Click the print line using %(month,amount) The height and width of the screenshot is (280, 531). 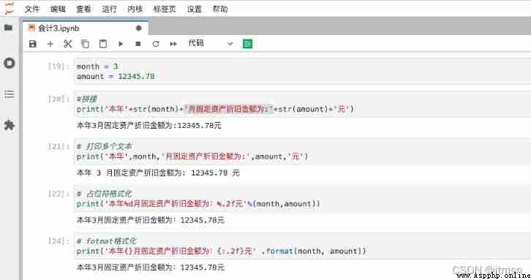198,204
